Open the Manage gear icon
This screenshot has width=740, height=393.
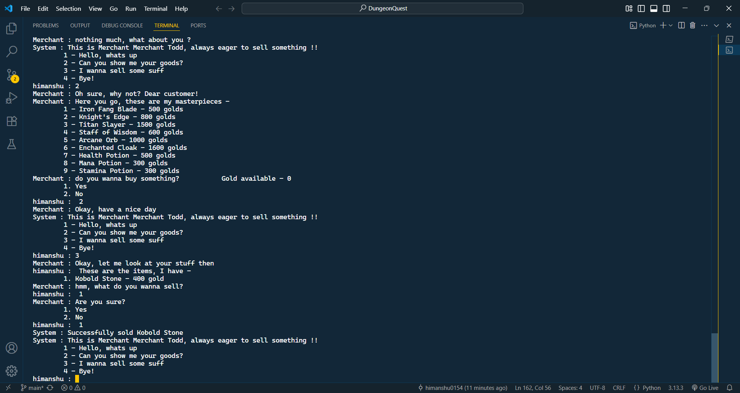12,371
